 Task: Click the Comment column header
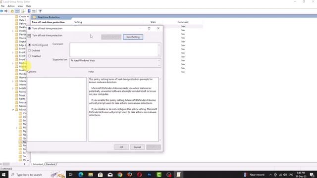click(183, 22)
